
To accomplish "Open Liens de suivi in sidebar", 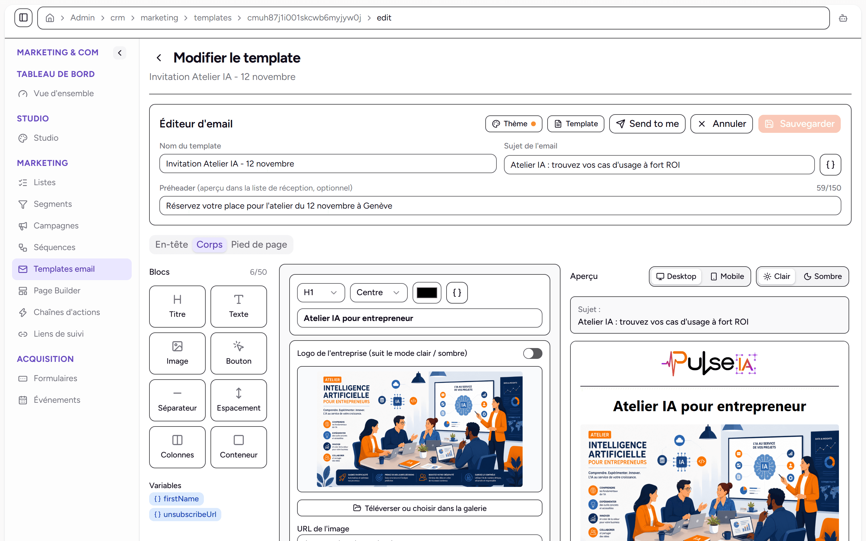I will pos(72,334).
